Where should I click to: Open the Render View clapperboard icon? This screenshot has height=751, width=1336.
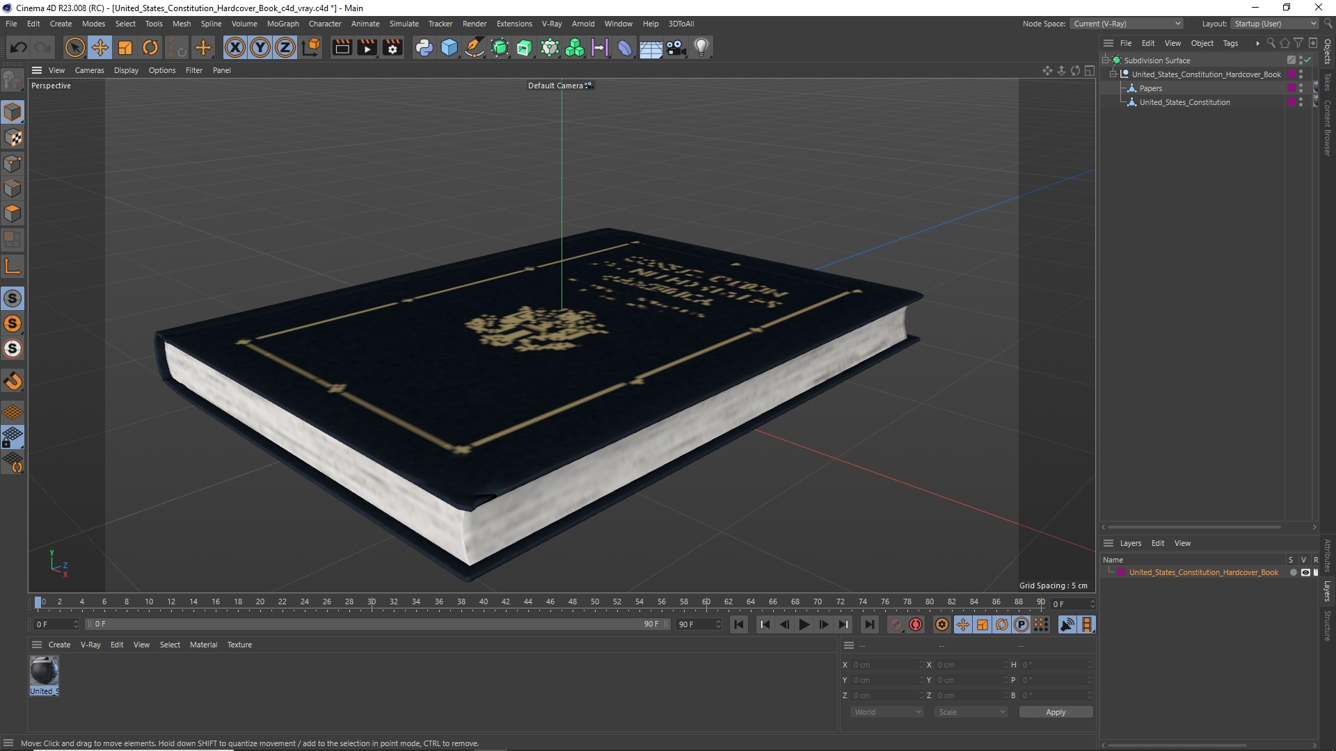[342, 47]
